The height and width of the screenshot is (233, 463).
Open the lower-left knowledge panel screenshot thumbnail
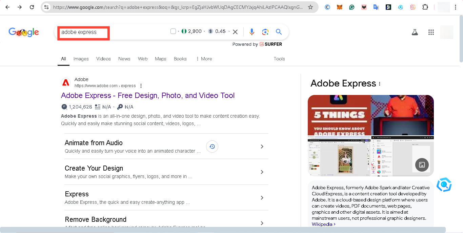coord(339,156)
